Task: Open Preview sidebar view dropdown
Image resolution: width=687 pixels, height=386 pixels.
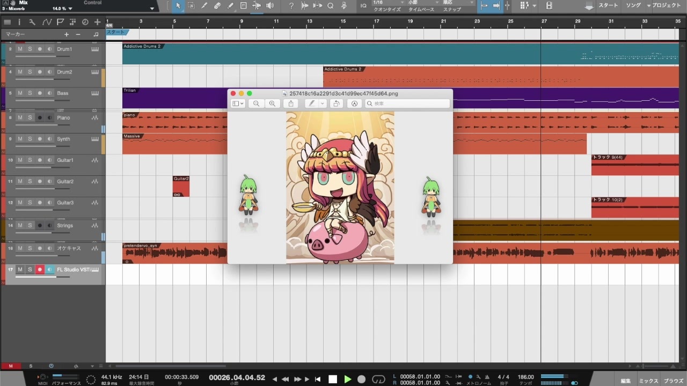Action: (238, 103)
